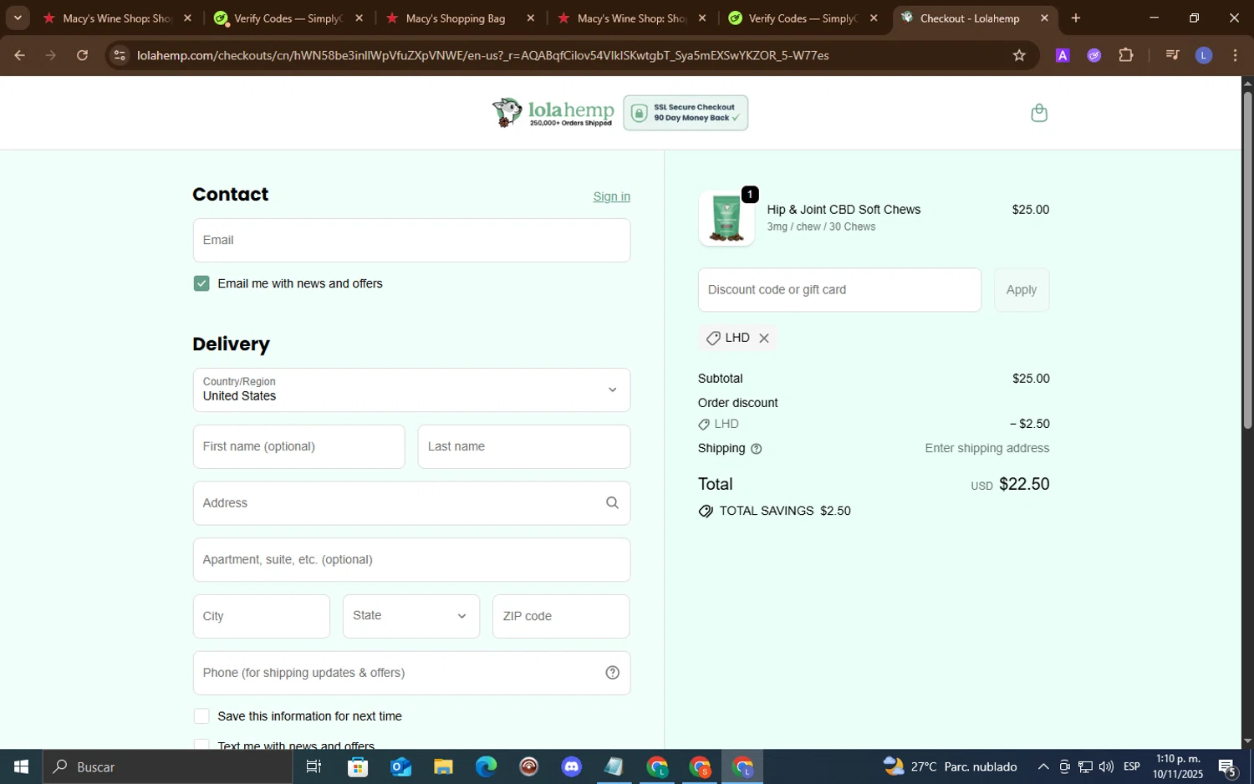Image resolution: width=1254 pixels, height=784 pixels.
Task: Launch Microsoft Store from taskbar
Action: (358, 766)
